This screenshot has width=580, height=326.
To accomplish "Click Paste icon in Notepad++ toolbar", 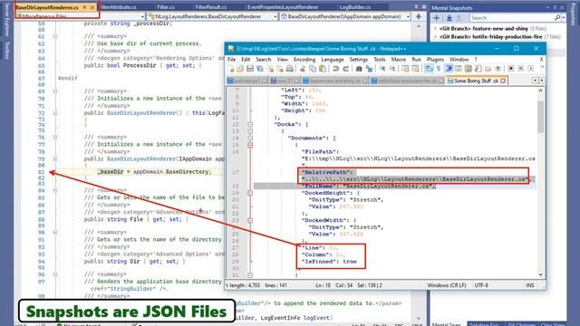I will coord(323,69).
